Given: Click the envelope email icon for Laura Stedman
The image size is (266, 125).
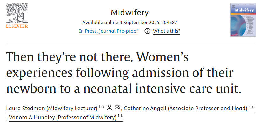Looking at the screenshot, I should 117,107.
